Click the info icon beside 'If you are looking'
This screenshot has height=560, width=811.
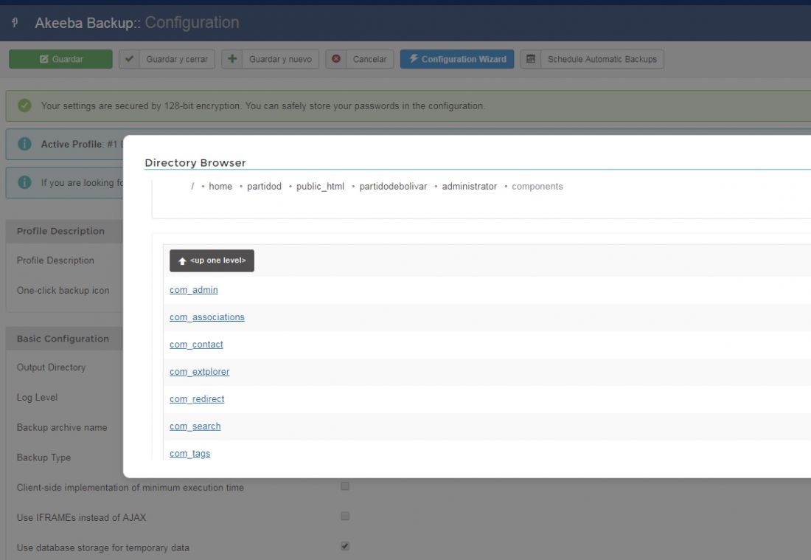[x=24, y=182]
